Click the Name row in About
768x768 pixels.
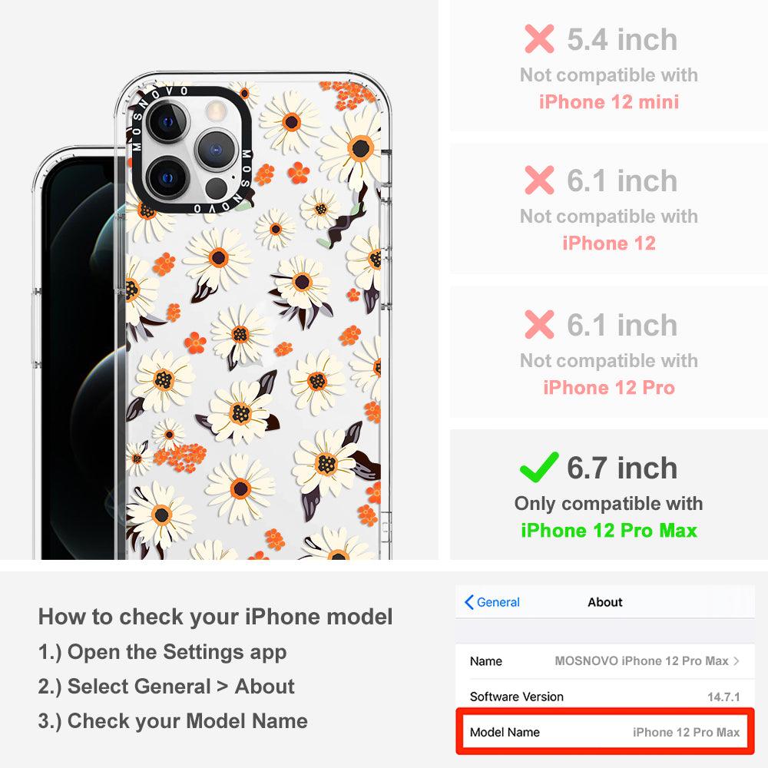tap(605, 660)
